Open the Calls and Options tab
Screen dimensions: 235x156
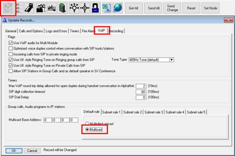[x=31, y=31]
